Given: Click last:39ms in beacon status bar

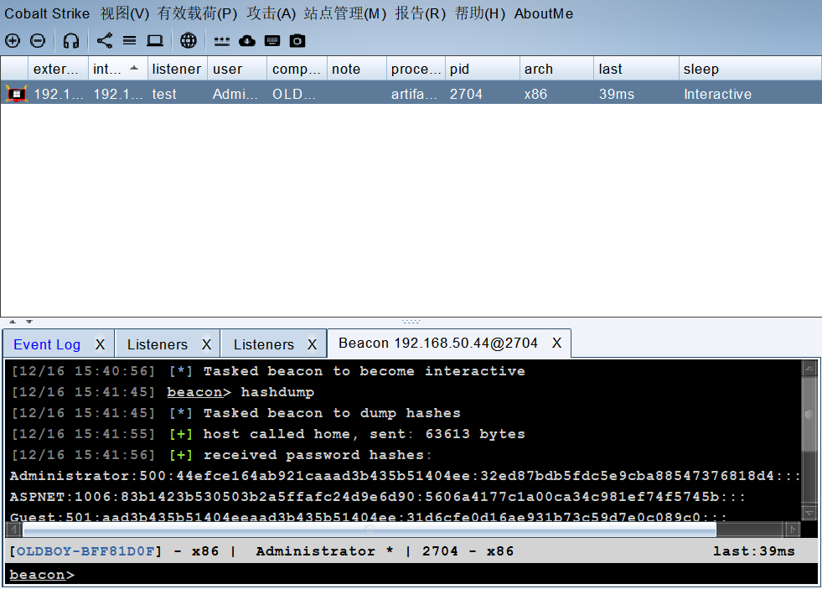Looking at the screenshot, I should tap(754, 551).
